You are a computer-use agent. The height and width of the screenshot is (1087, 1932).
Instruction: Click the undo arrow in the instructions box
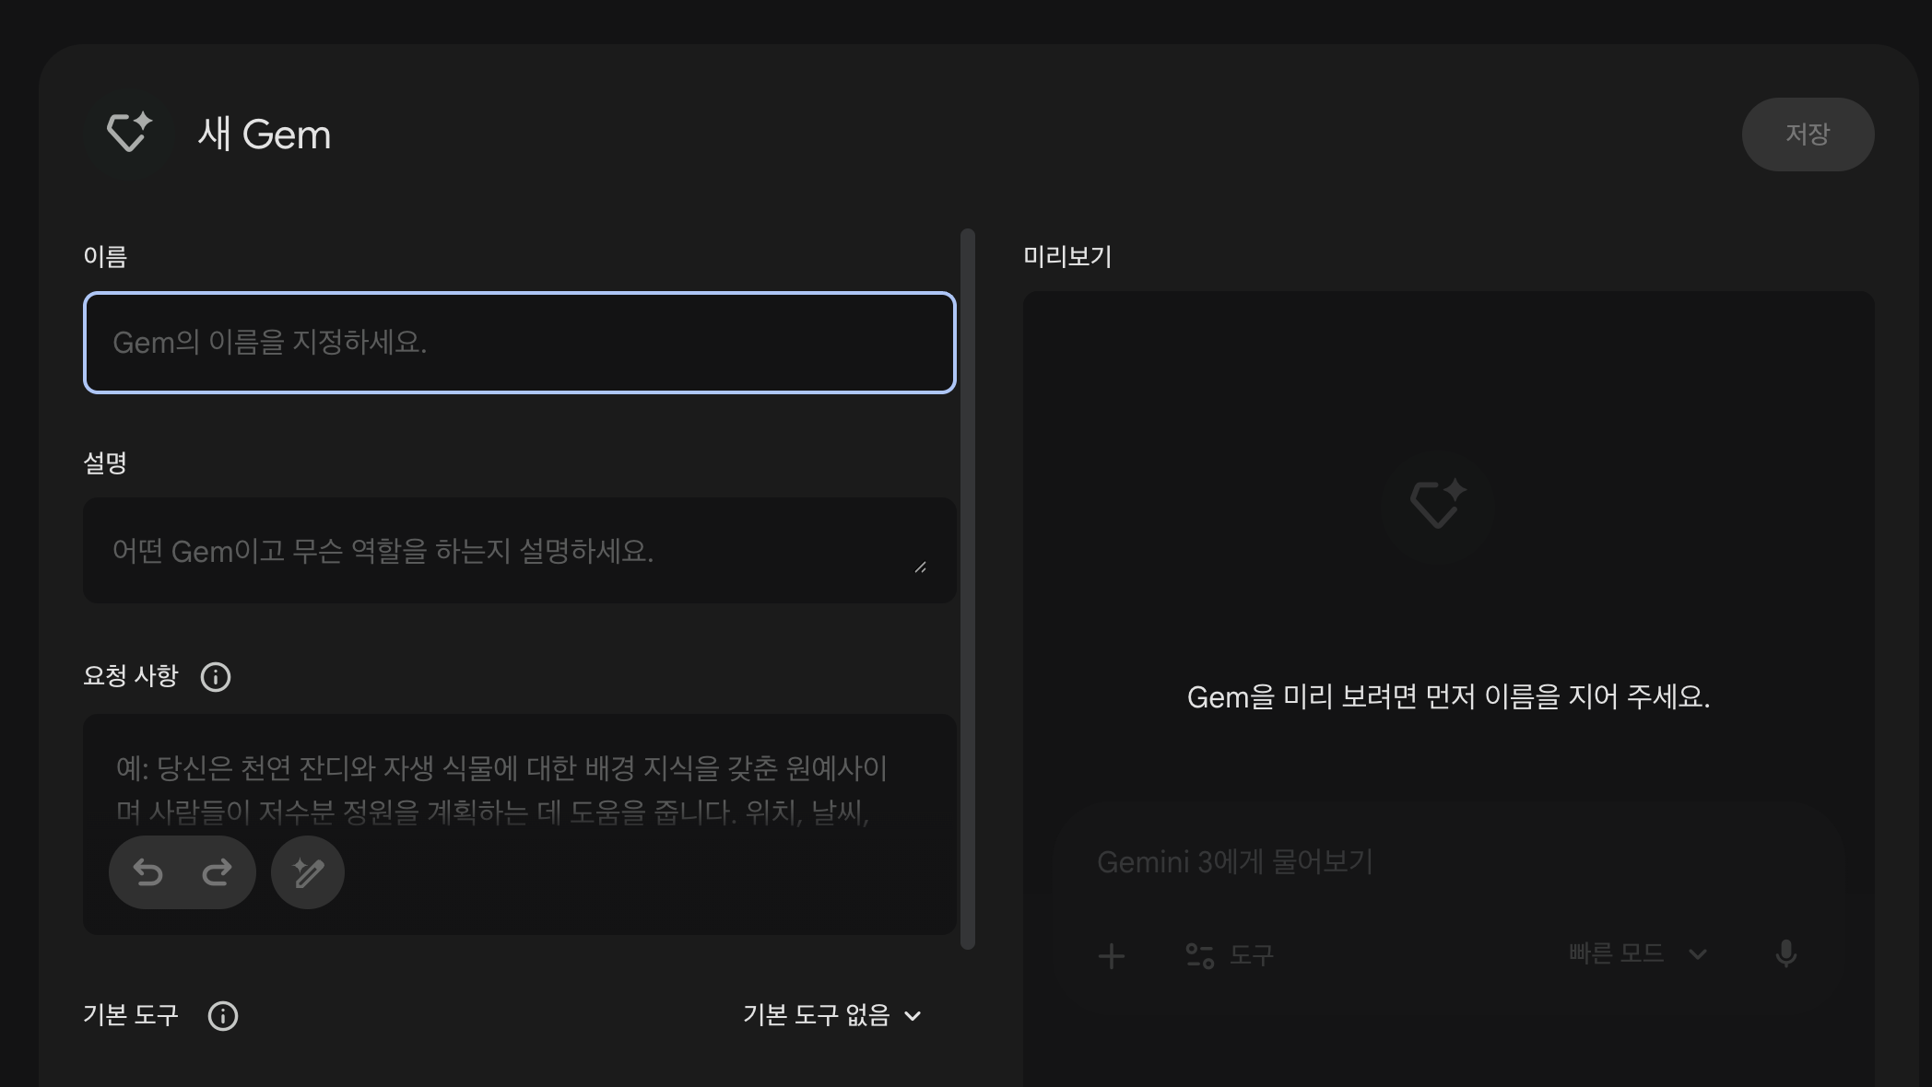147,871
